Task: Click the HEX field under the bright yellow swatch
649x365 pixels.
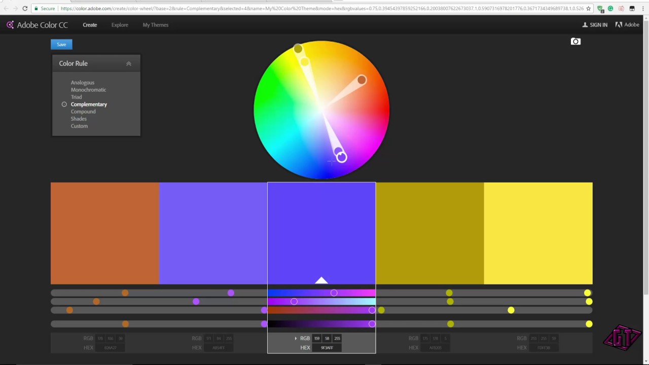Action: click(x=544, y=348)
